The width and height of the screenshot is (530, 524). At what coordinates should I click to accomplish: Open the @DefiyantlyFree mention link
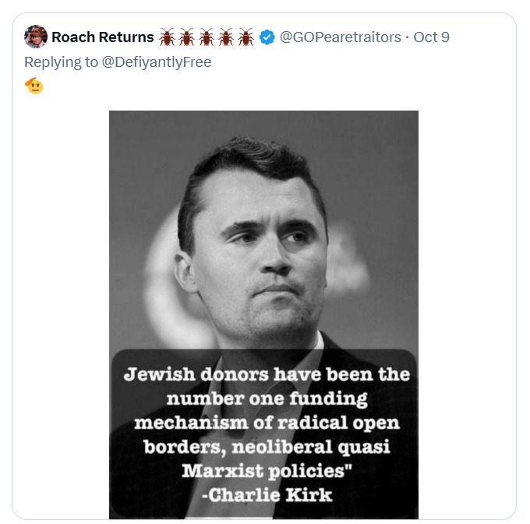(x=156, y=62)
